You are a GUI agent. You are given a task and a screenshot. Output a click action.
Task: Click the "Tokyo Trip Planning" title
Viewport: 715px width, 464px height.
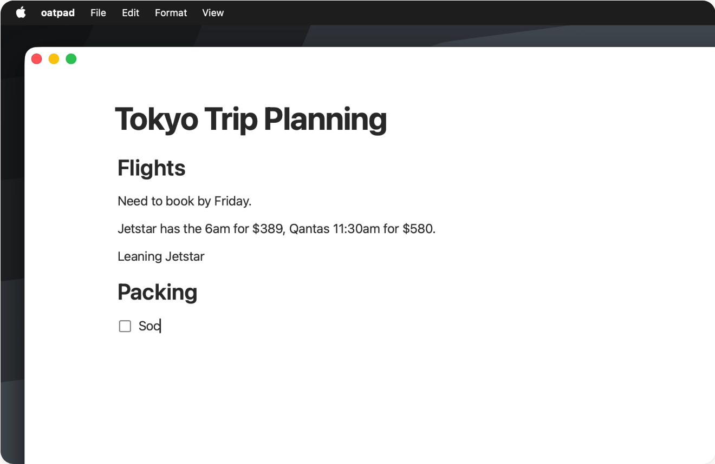coord(251,119)
